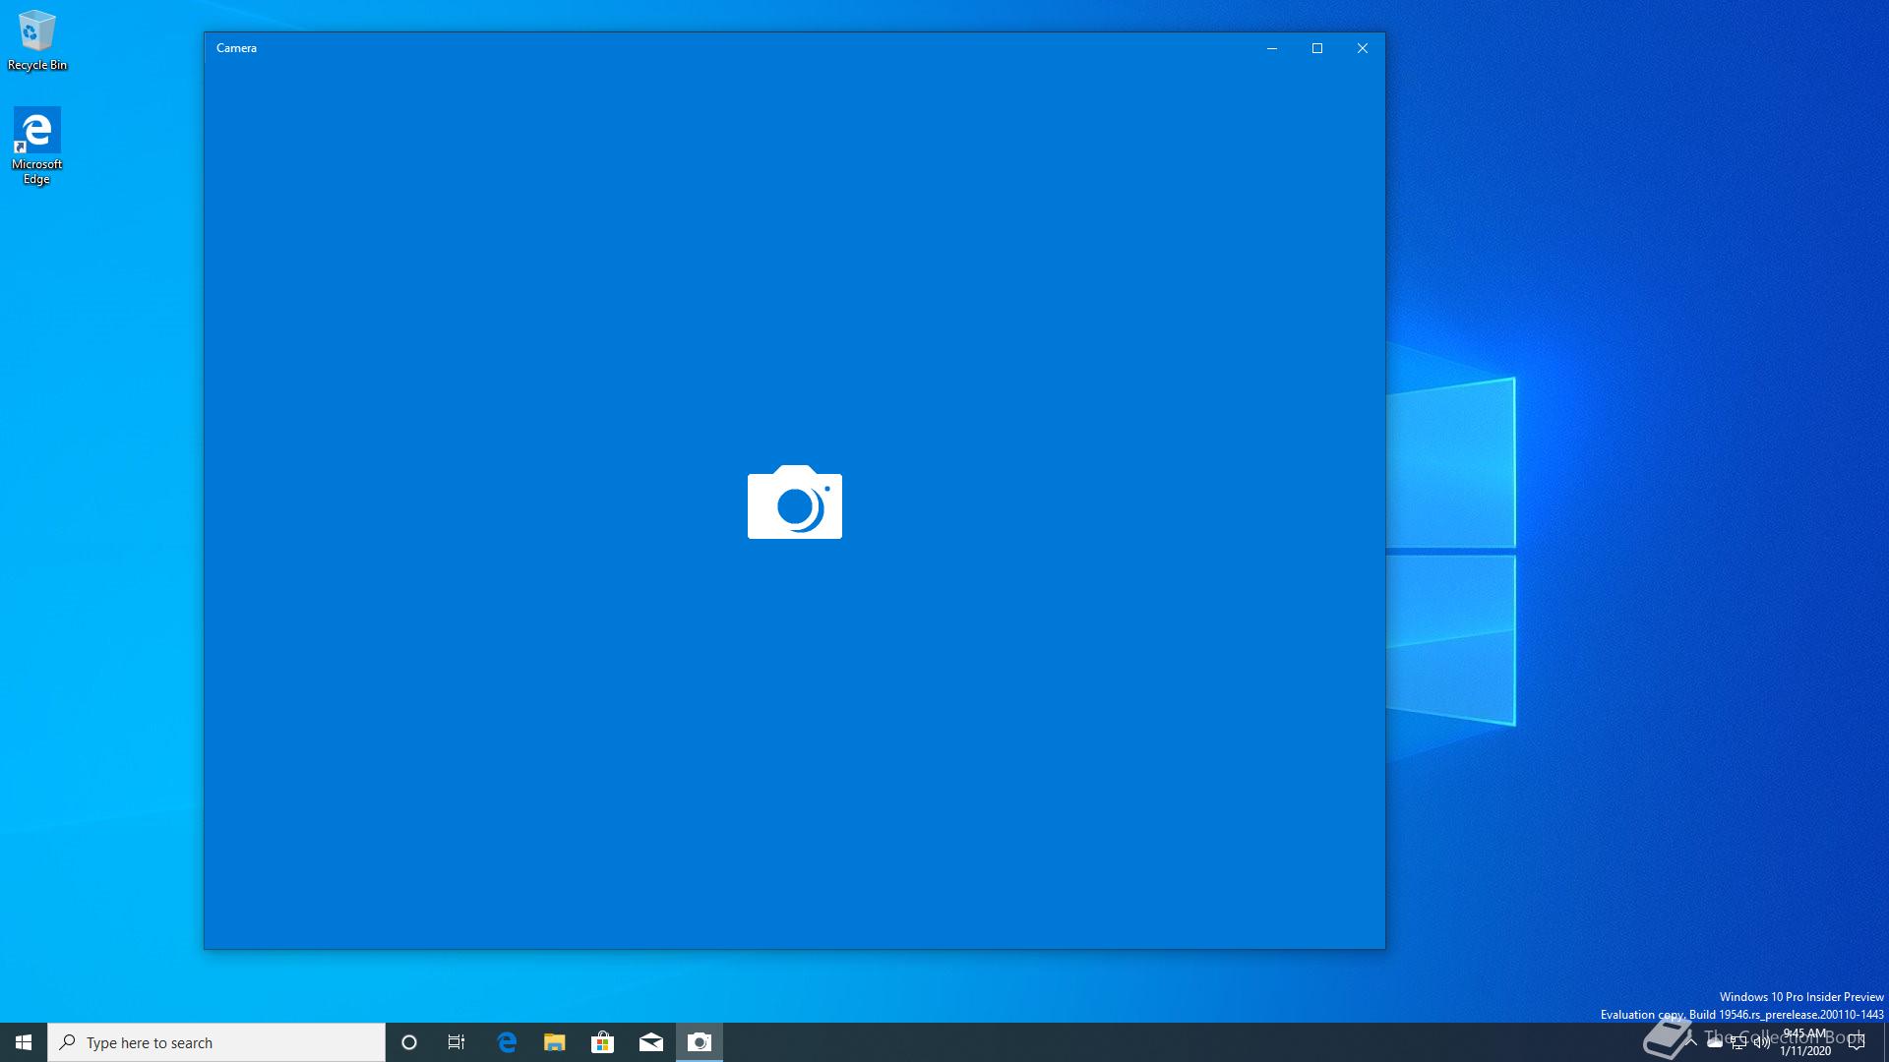Screen dimensions: 1889x1062
Task: Launch Microsoft Edge from the taskbar
Action: (x=507, y=1042)
